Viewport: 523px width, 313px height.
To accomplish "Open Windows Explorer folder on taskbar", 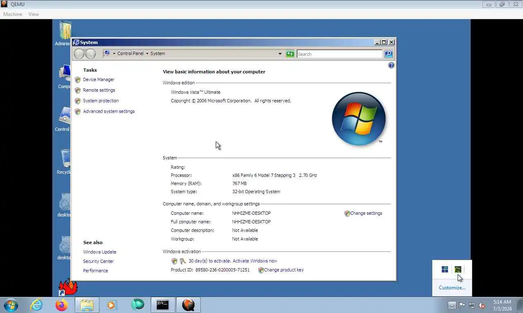I will (87, 305).
